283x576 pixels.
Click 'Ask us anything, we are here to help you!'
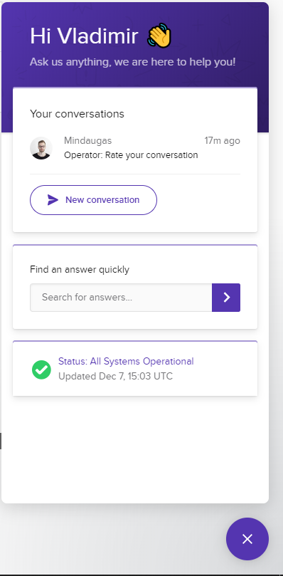[x=132, y=62]
